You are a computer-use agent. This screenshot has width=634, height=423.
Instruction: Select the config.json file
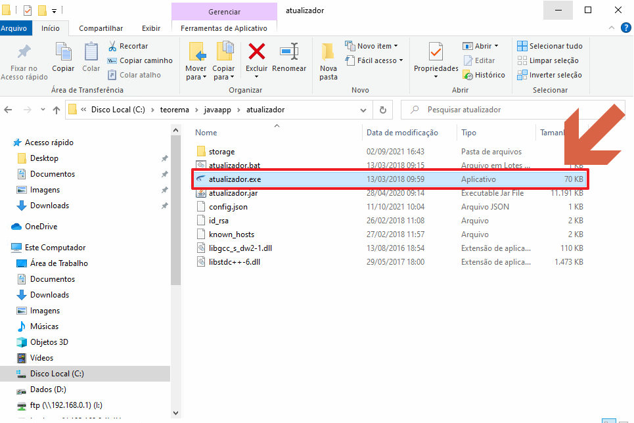228,207
